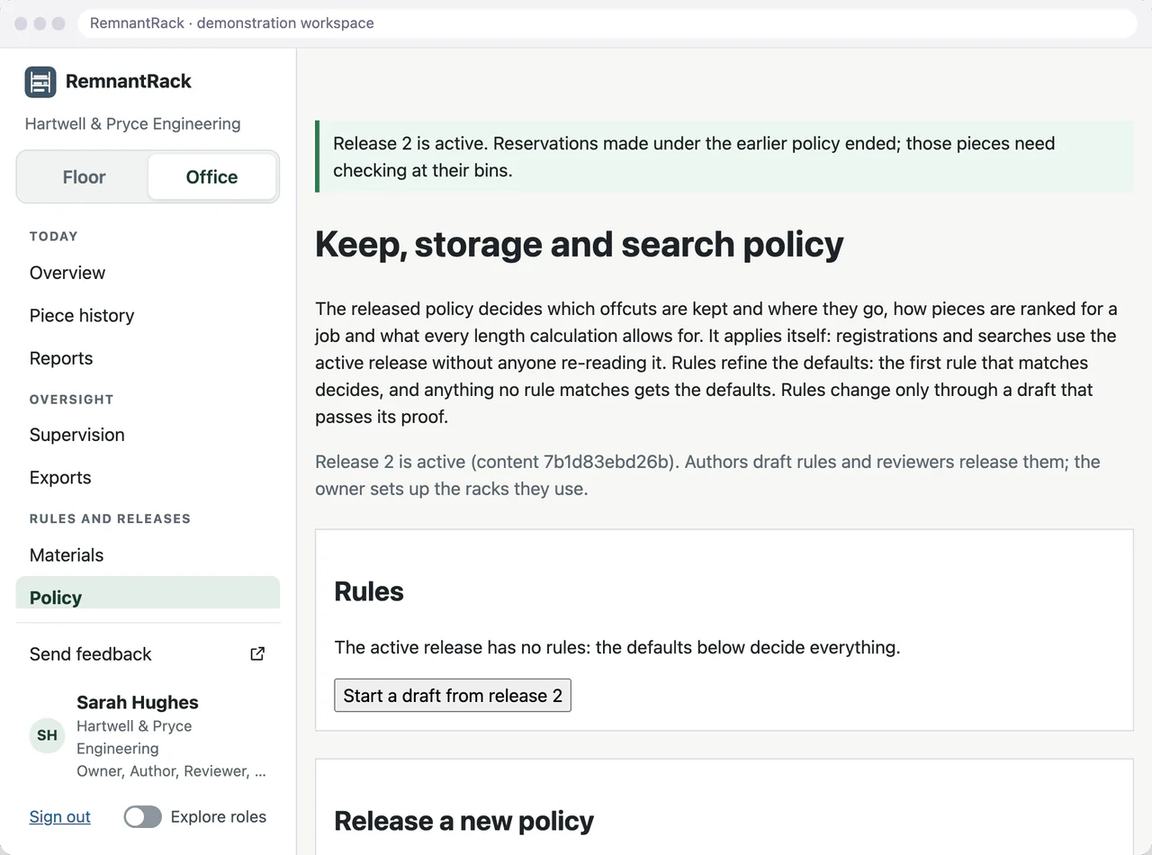
Task: Click the external-link icon beside Send feedback
Action: tap(257, 654)
